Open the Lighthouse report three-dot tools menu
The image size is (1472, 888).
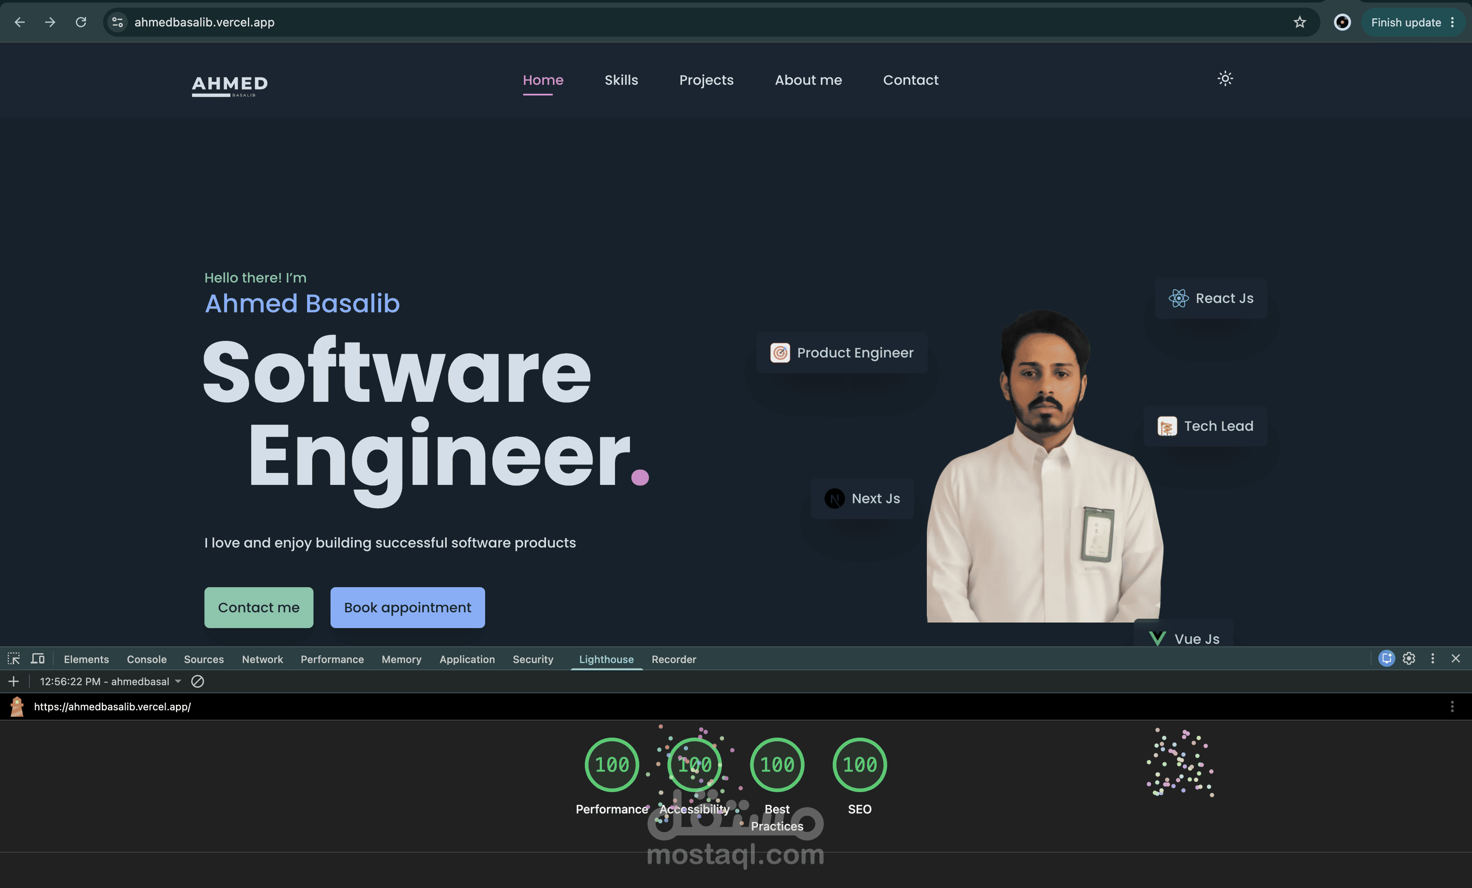point(1452,706)
